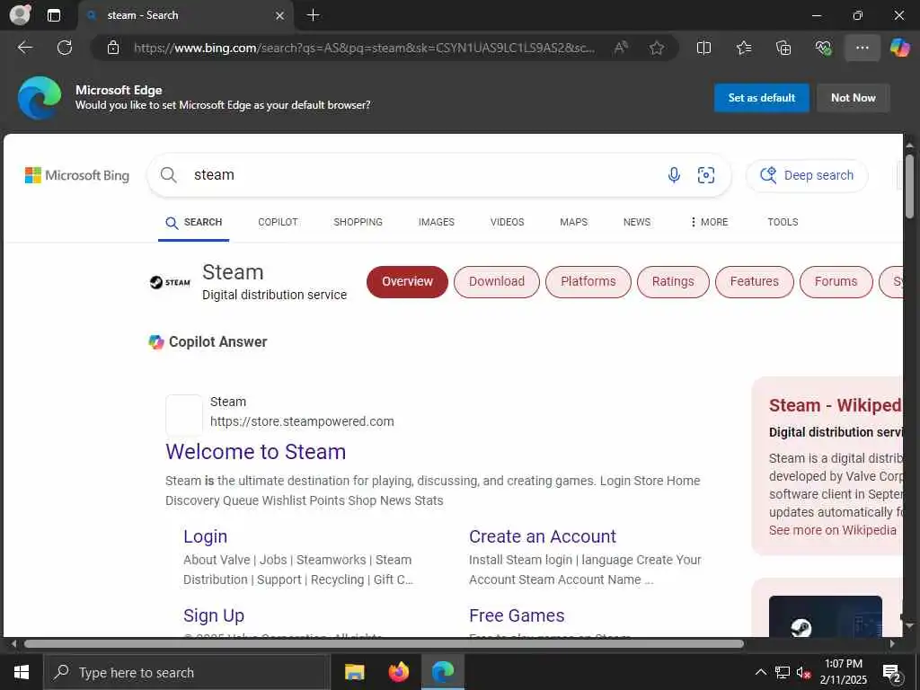Image resolution: width=920 pixels, height=690 pixels.
Task: Switch to the IMAGES tab
Action: point(436,223)
